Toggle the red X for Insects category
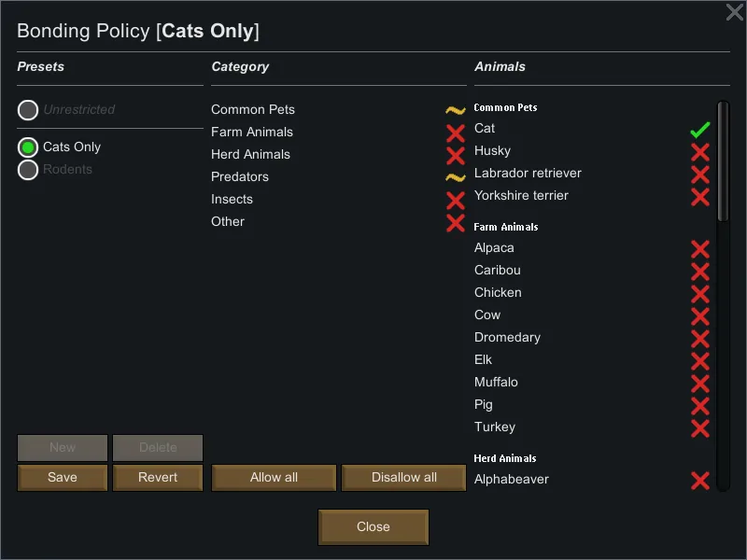747x560 pixels. 455,201
